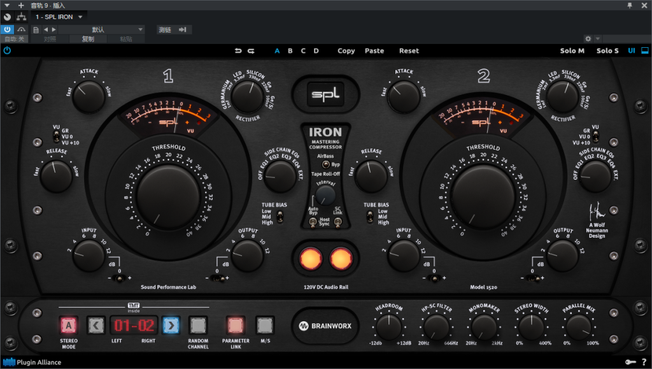Flip the Auto Byp switch

click(x=313, y=222)
